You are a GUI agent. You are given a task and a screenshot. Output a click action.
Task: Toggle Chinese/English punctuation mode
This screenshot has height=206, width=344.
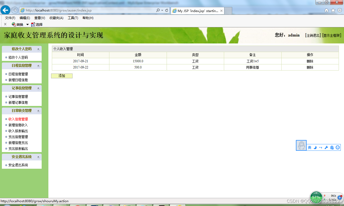click(x=321, y=147)
